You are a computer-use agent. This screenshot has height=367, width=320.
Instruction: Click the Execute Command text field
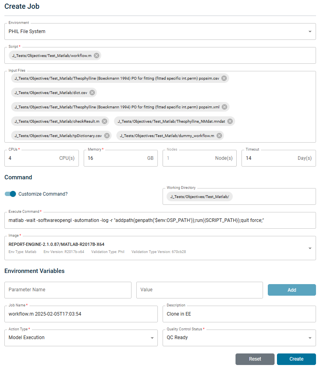(159, 220)
